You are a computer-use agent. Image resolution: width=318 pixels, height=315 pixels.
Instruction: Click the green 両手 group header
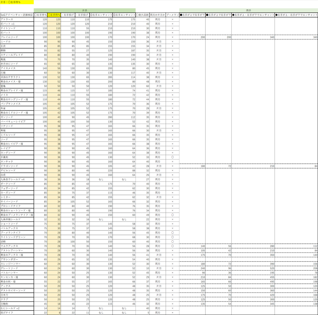click(x=249, y=10)
